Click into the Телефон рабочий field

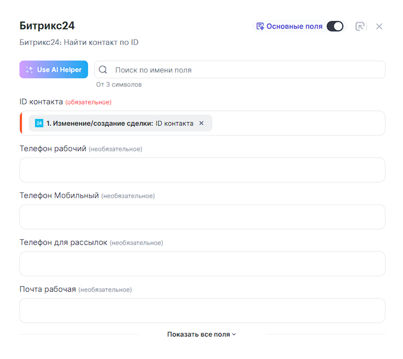pos(202,170)
